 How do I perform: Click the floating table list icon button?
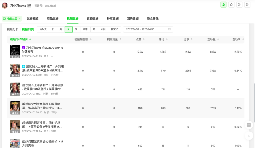coord(249,125)
